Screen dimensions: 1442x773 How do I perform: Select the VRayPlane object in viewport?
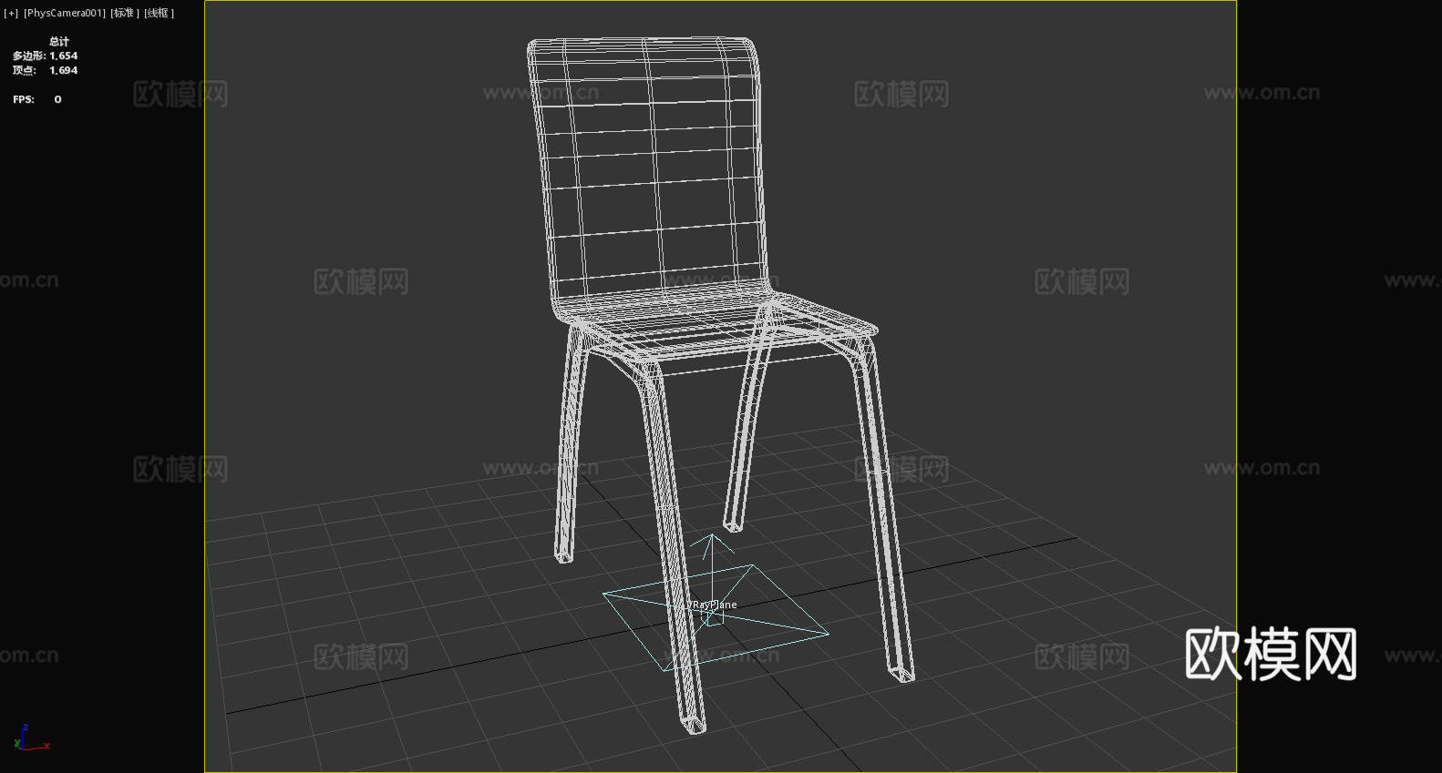pyautogui.click(x=716, y=605)
